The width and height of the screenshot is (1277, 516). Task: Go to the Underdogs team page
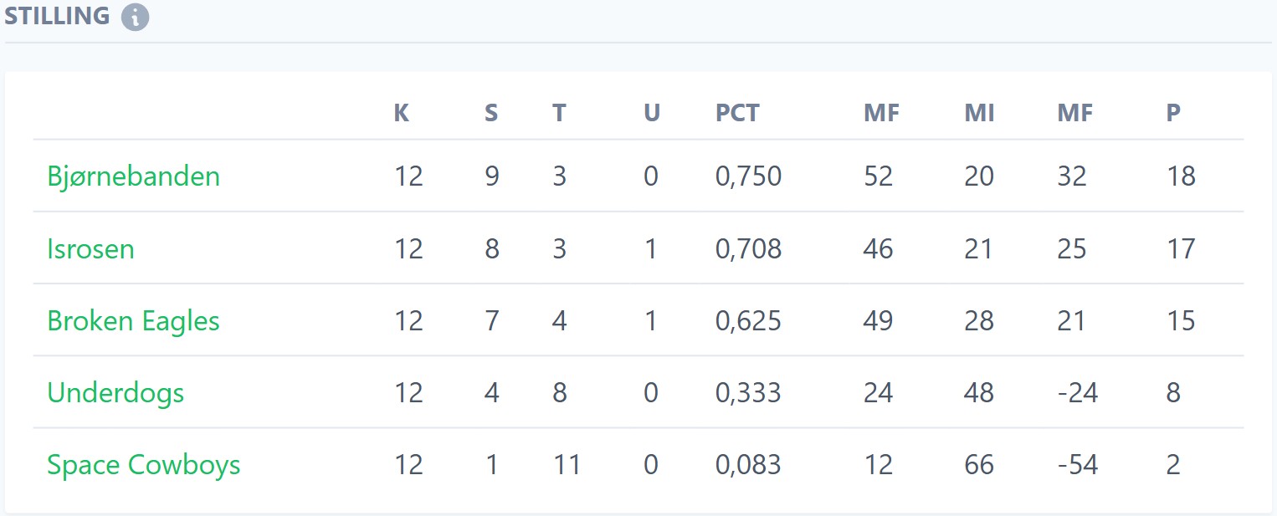[x=115, y=393]
